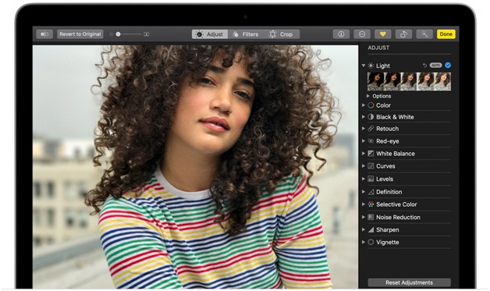The image size is (490, 291).
Task: Click the info button in toolbar
Action: [x=341, y=34]
